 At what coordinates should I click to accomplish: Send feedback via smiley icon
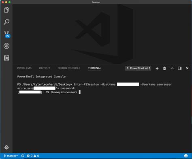pyautogui.click(x=186, y=156)
